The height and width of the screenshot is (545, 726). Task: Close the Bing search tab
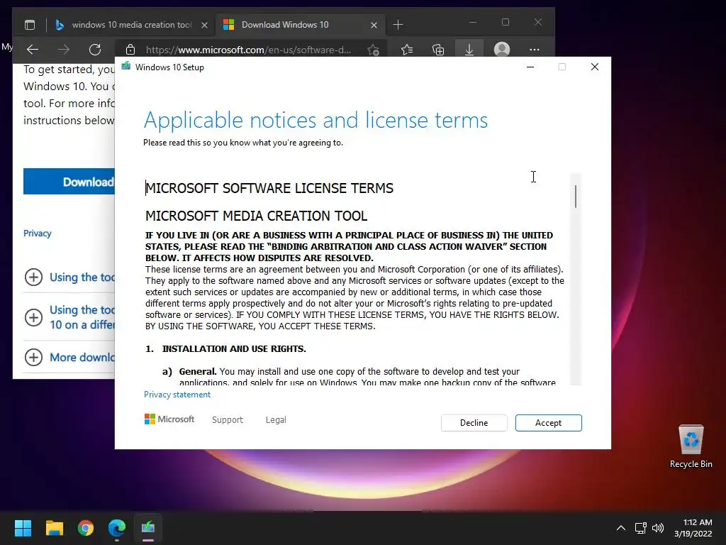[x=204, y=25]
